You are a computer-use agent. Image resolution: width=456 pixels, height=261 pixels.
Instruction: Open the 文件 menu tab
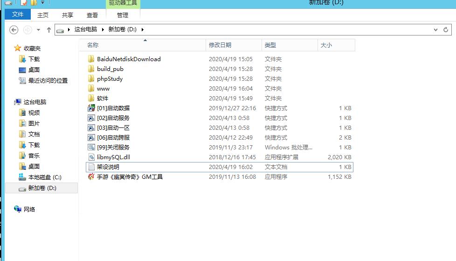tap(18, 14)
